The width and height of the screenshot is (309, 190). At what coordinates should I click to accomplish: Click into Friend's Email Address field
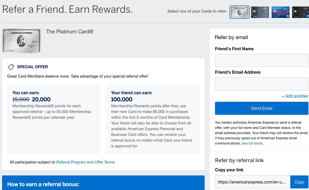(x=261, y=84)
